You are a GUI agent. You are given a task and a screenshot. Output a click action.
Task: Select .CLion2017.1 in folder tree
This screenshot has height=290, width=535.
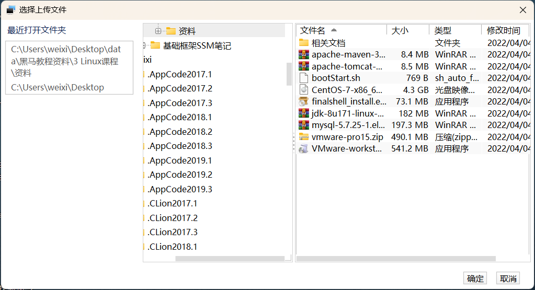coord(172,203)
